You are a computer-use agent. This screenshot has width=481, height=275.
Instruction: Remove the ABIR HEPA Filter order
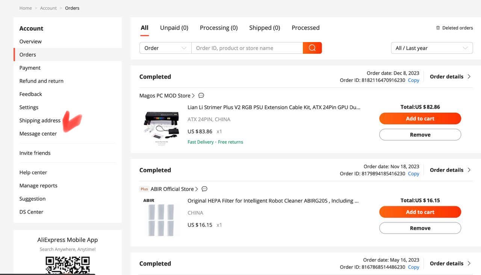[x=420, y=228]
